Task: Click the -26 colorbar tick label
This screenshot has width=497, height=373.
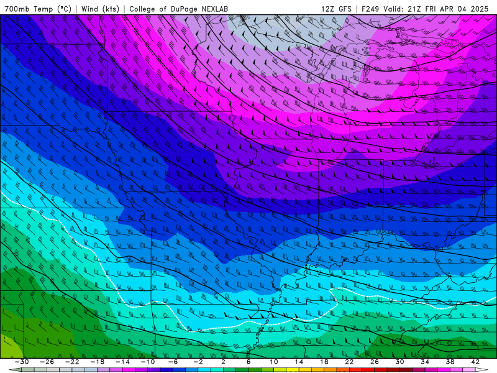Action: click(47, 362)
